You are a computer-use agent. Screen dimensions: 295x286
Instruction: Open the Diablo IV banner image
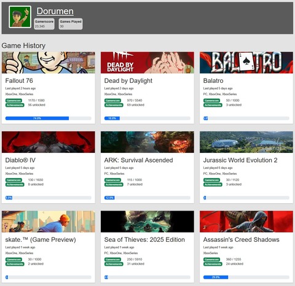[x=49, y=142]
